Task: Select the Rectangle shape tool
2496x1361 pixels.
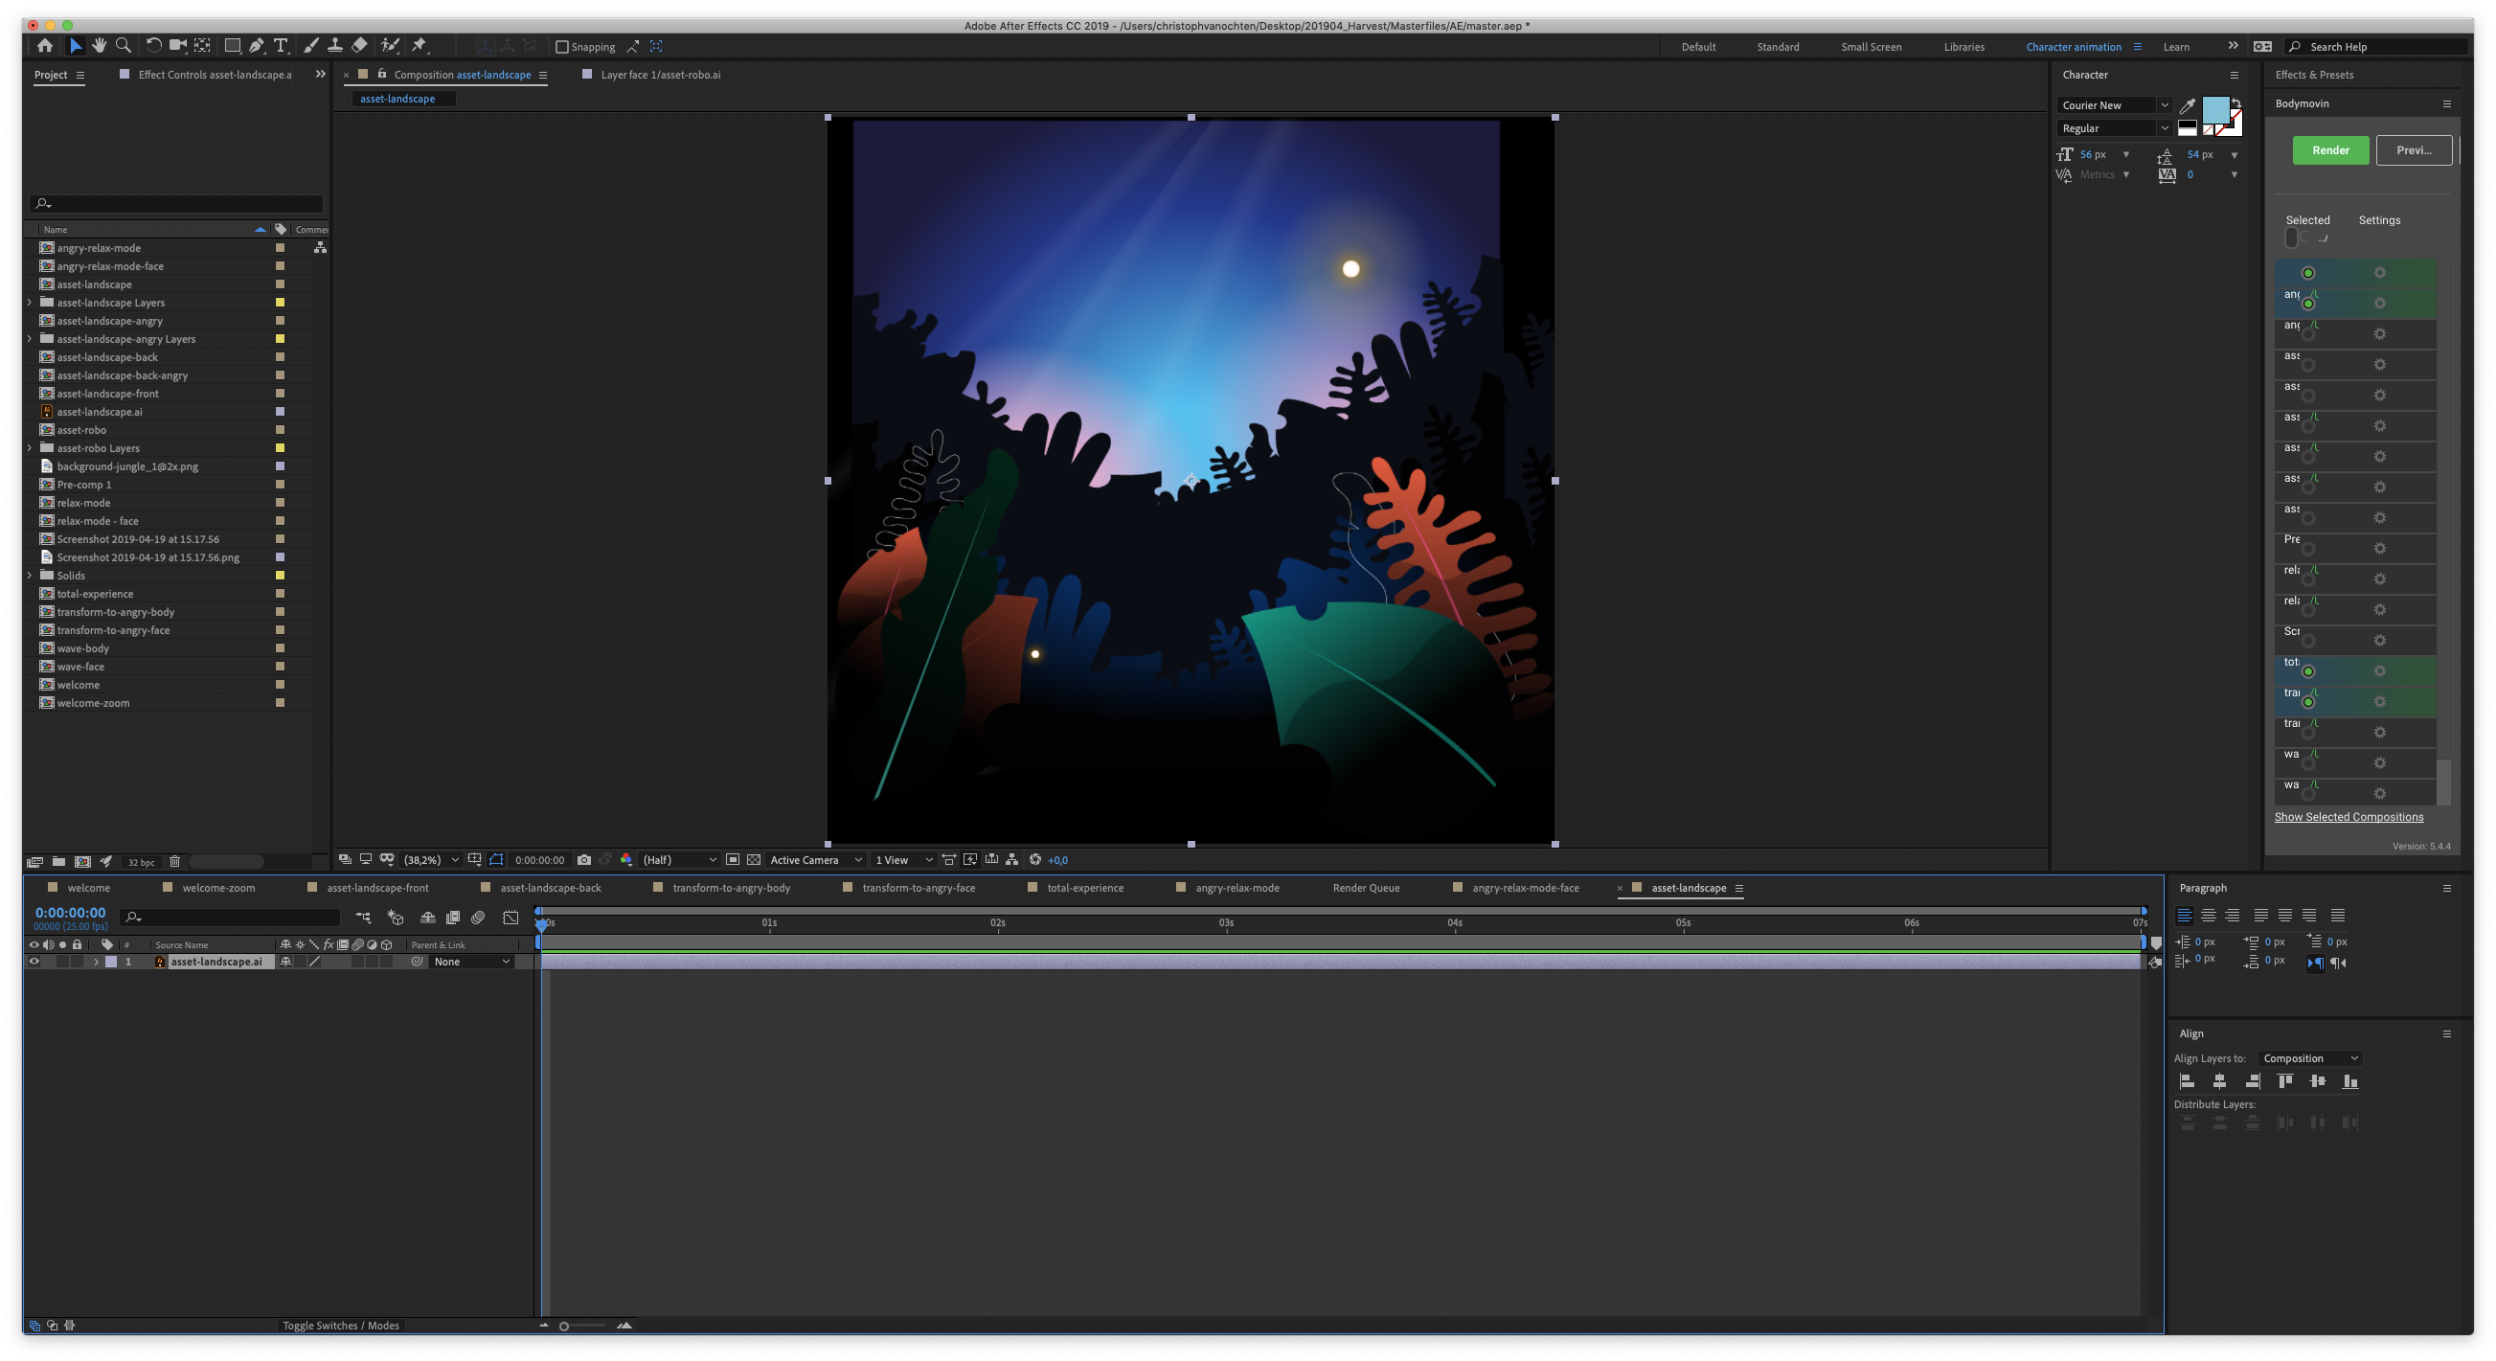Action: coord(233,46)
